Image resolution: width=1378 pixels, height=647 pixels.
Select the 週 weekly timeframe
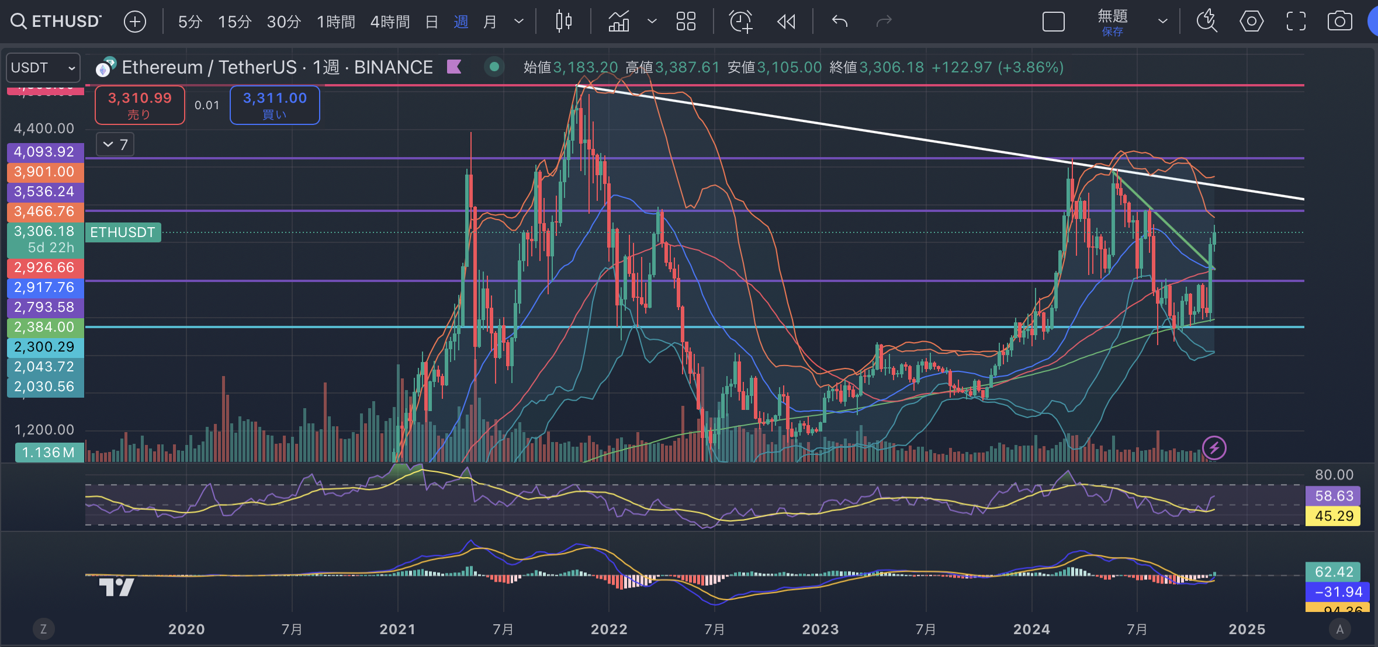click(461, 22)
